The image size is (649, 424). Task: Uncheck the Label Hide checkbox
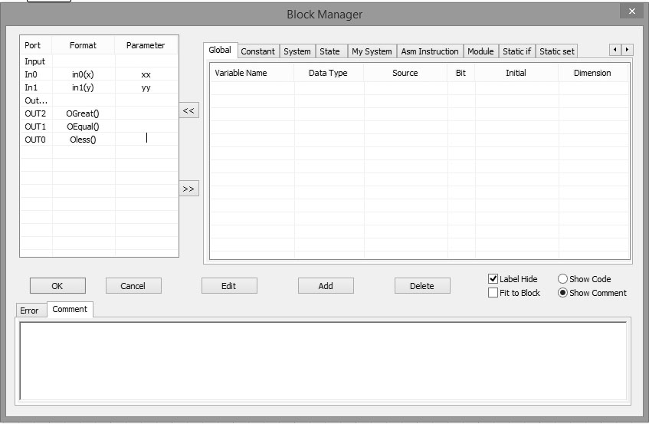point(493,278)
